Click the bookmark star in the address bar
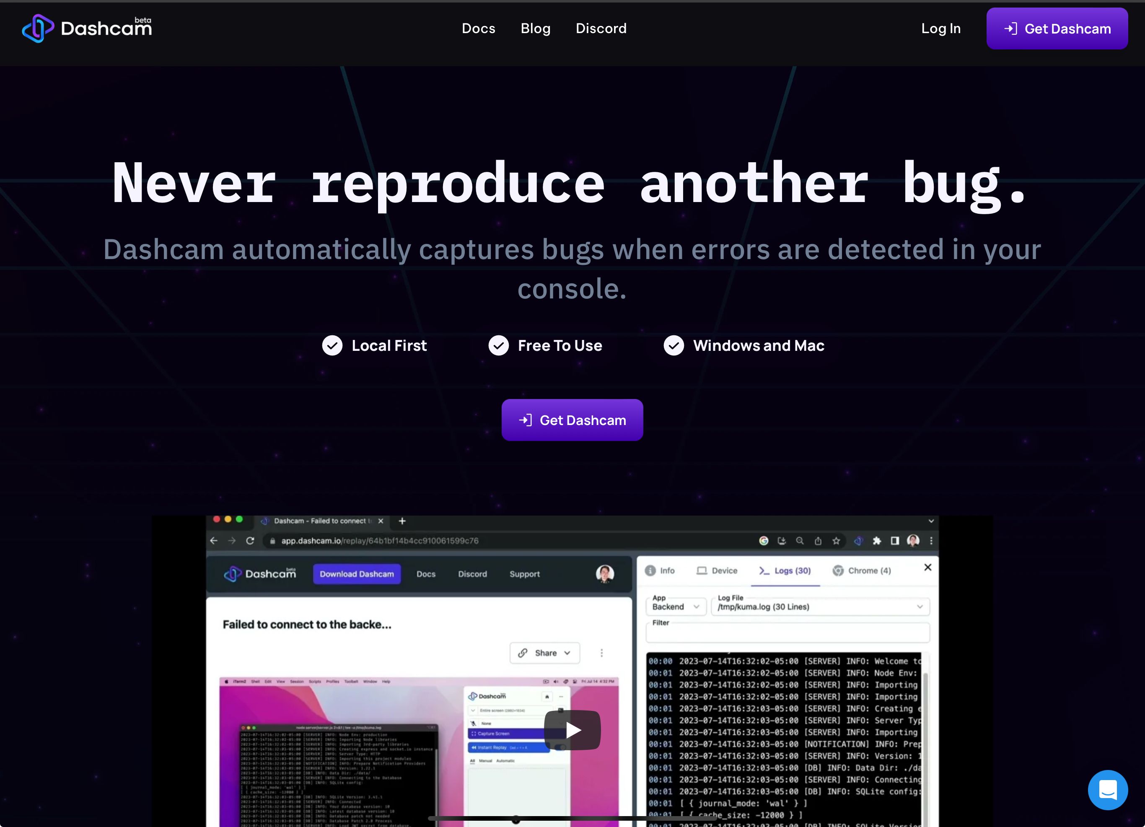The image size is (1145, 827). tap(837, 541)
